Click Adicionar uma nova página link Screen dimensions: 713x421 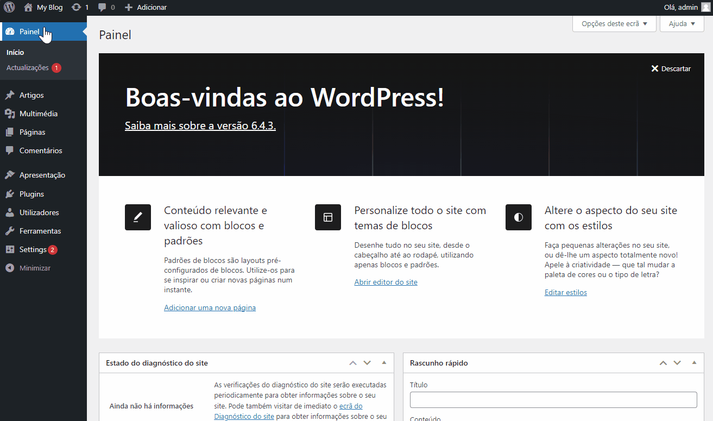tap(210, 307)
